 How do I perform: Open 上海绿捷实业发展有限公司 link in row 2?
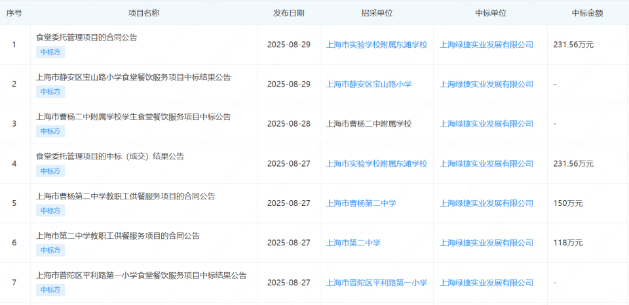(x=487, y=84)
